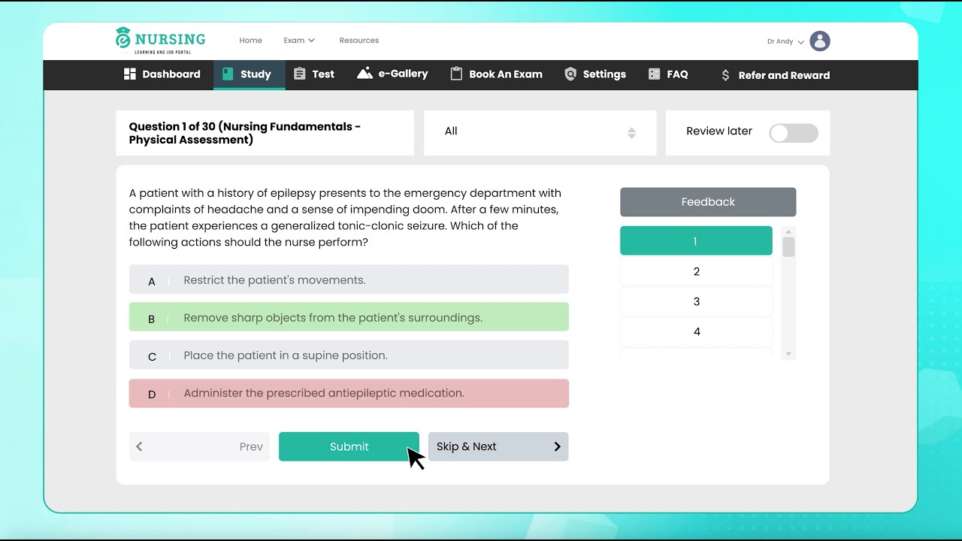Jump to question 3 in the list
Viewport: 962px width, 541px height.
click(696, 301)
